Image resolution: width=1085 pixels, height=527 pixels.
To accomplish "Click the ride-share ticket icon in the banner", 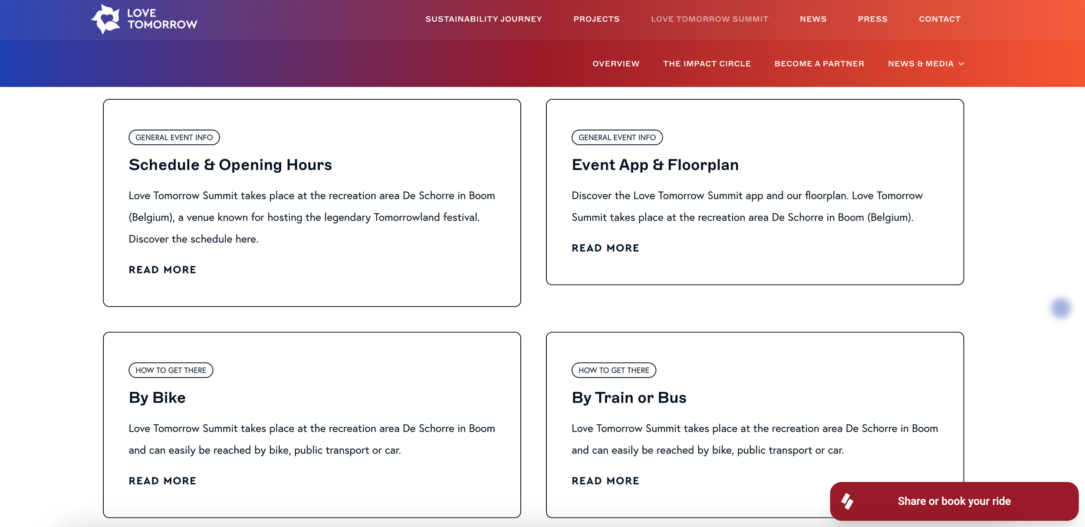I will pos(847,501).
